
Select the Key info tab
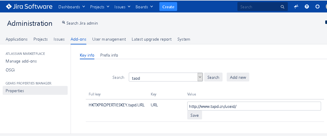point(87,55)
